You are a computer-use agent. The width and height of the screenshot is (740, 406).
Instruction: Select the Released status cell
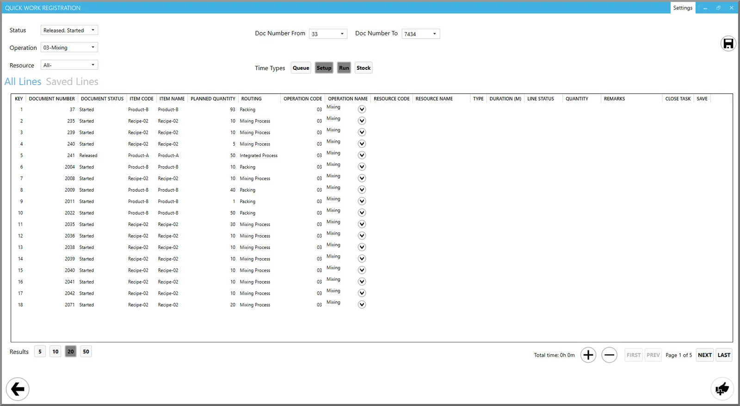tap(88, 155)
